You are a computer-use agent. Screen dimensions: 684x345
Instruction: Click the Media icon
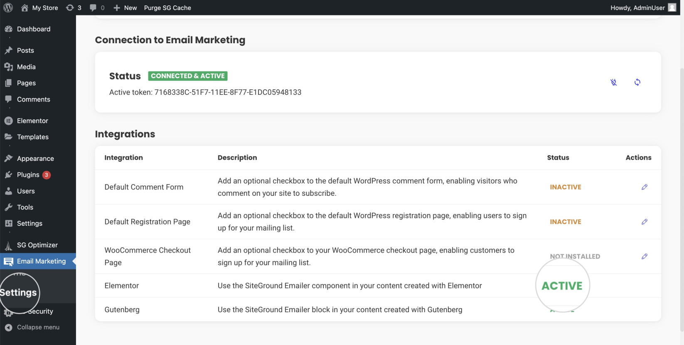[x=8, y=67]
